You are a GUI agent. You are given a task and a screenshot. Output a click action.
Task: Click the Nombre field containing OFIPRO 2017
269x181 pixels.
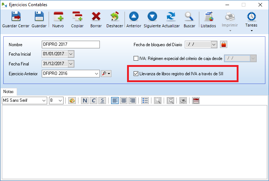71,44
